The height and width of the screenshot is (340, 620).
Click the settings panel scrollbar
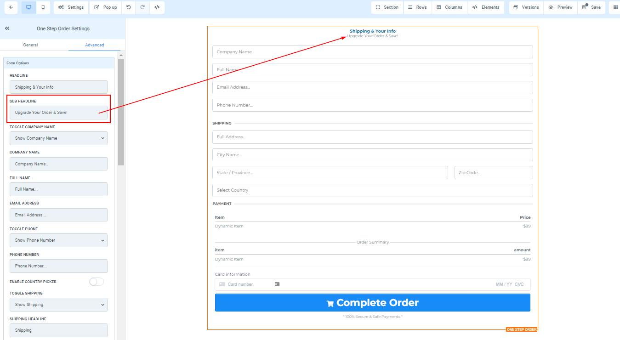click(121, 112)
